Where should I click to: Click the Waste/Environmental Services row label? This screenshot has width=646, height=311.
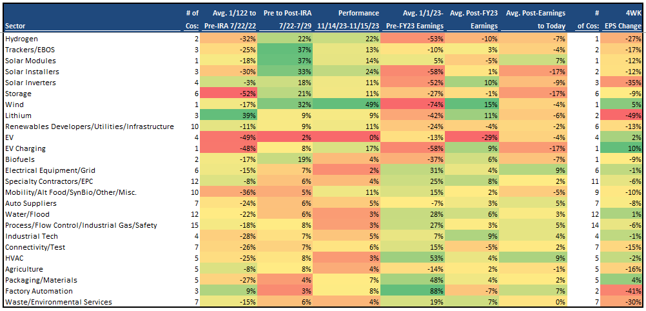pyautogui.click(x=59, y=302)
